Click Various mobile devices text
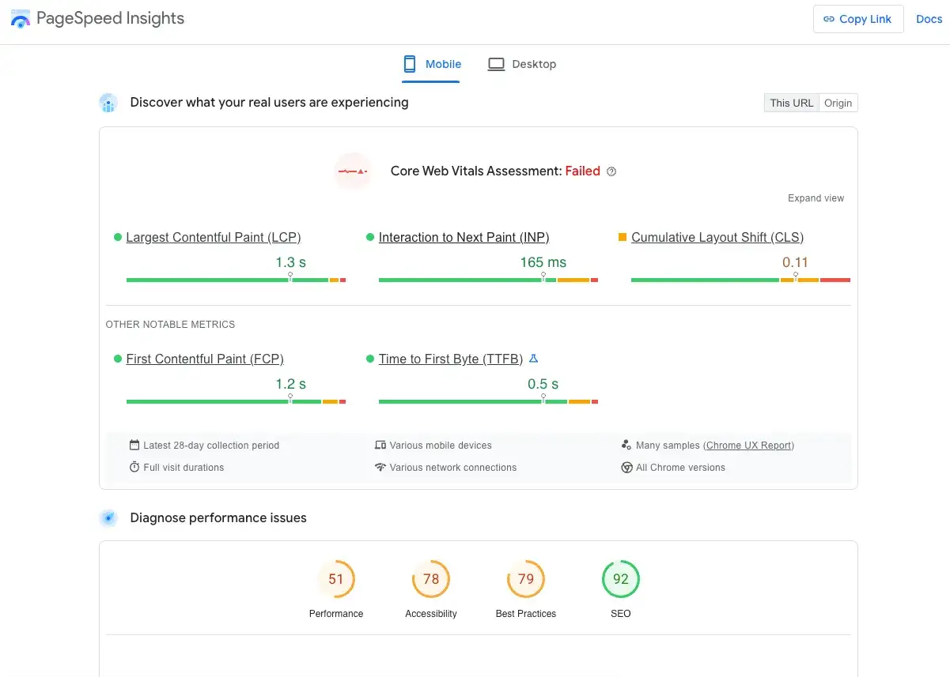The height and width of the screenshot is (677, 950). tap(441, 446)
